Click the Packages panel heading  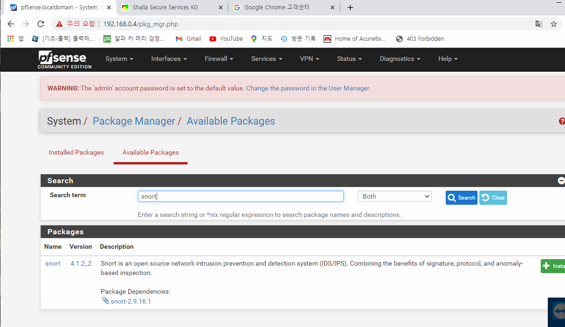65,232
